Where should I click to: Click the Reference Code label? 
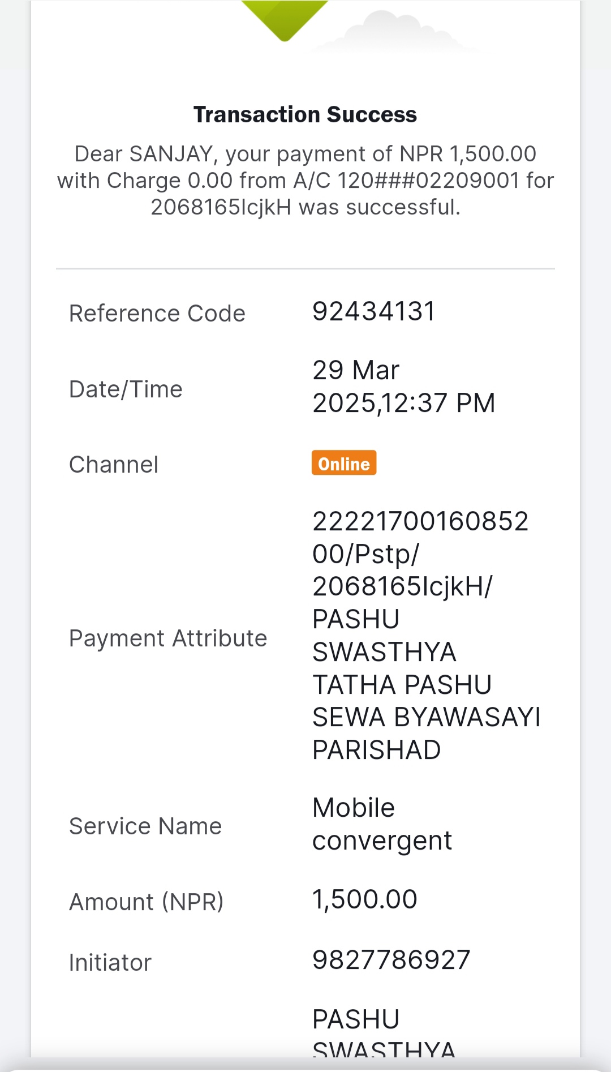point(157,314)
